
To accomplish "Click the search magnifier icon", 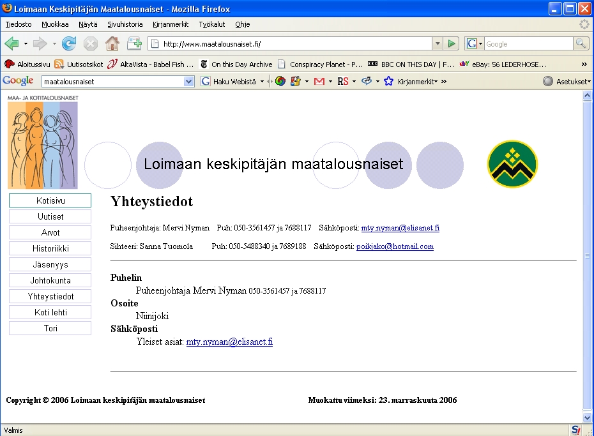I will coord(581,43).
